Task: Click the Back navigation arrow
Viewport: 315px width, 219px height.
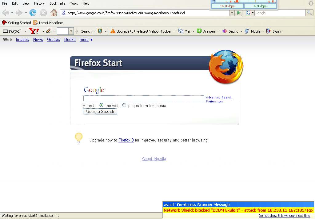Action: tap(6, 13)
